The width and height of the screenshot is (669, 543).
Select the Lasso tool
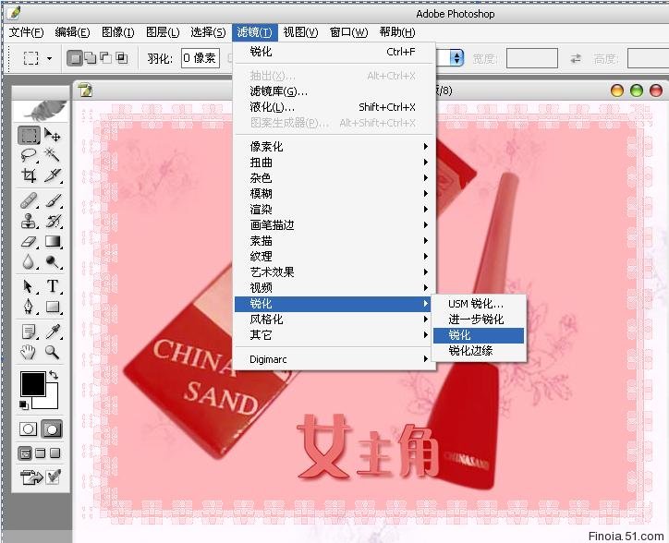[x=29, y=155]
